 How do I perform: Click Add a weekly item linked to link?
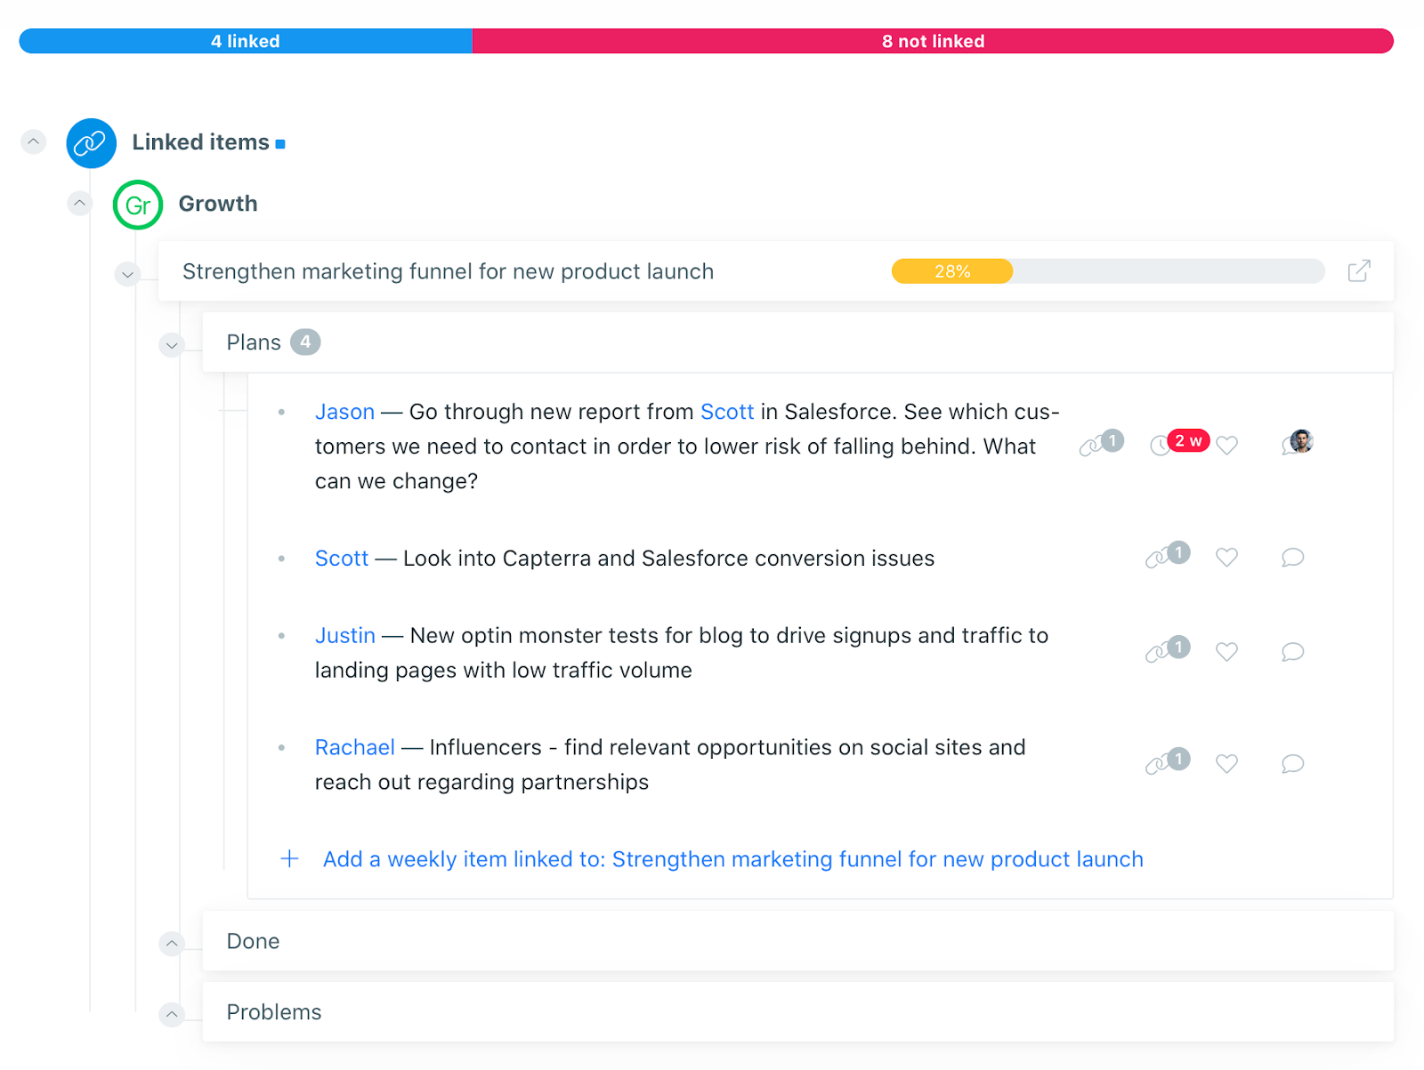point(732,859)
